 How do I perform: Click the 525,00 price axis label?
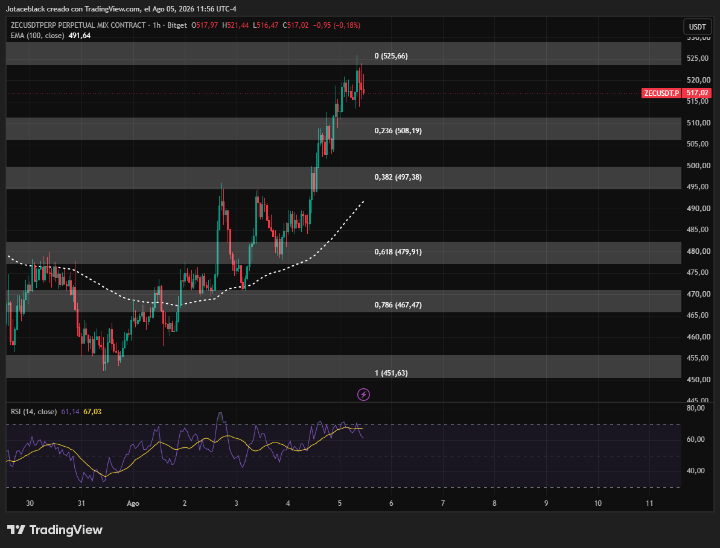(698, 58)
